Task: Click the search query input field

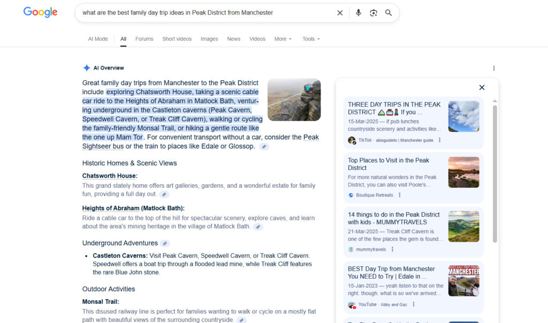Action: click(206, 13)
